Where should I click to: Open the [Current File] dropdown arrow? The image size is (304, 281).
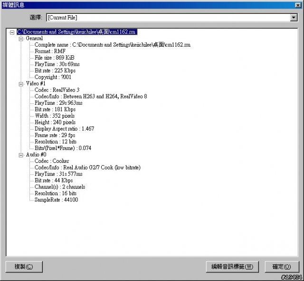point(294,18)
